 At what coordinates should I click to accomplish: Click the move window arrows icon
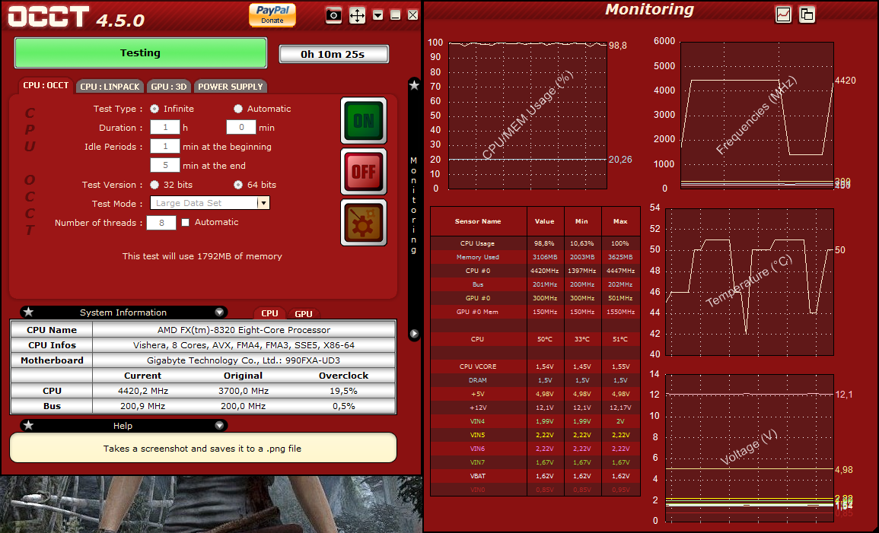click(357, 15)
